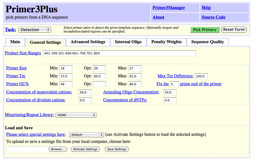Click the Pick Primers button
Image resolution: width=253 pixels, height=162 pixels.
(205, 30)
